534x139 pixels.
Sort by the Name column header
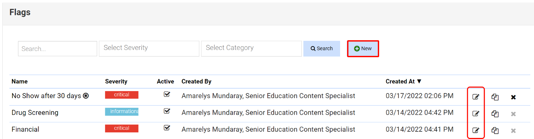(x=20, y=81)
